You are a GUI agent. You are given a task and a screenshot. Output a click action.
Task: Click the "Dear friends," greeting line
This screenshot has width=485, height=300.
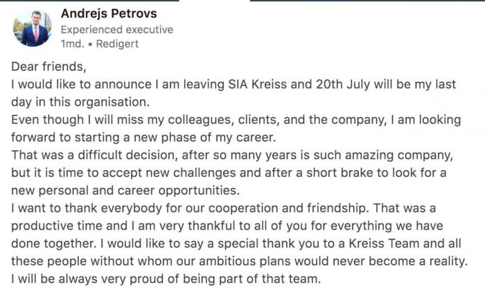point(48,67)
